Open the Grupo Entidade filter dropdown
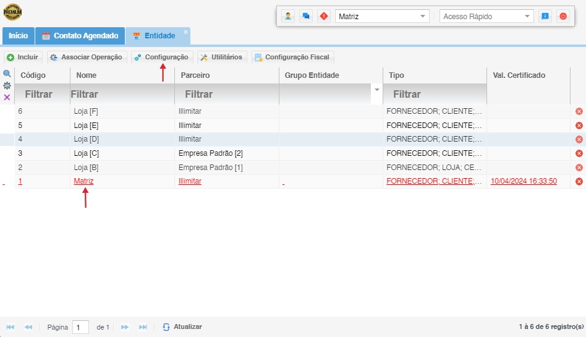Screen dimensions: 586x337 [x=376, y=90]
